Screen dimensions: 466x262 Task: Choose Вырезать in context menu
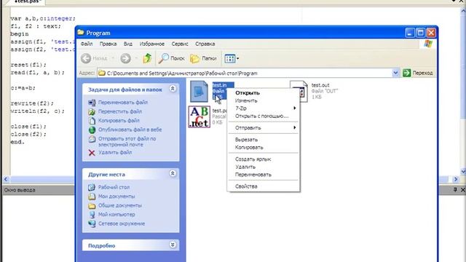pos(264,140)
